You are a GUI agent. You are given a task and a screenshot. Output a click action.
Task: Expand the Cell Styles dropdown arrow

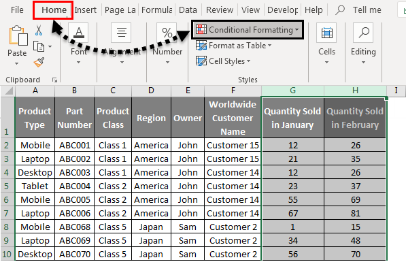(x=249, y=61)
